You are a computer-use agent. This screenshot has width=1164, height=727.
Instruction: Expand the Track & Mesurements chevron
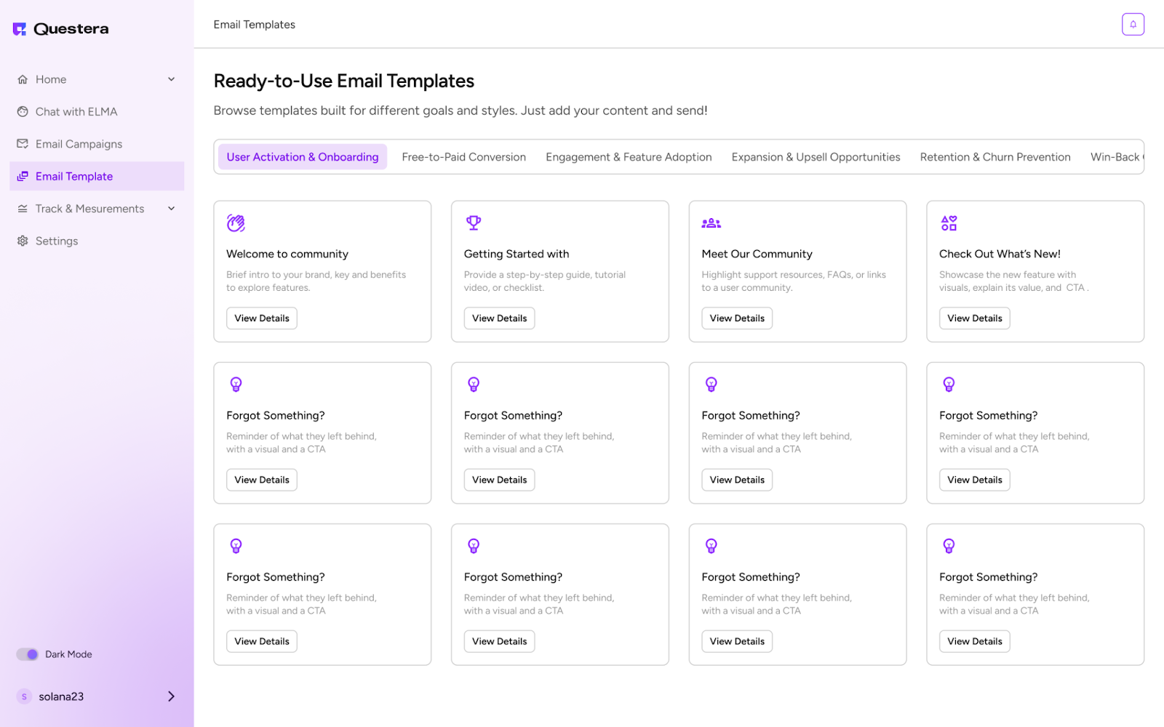click(x=172, y=209)
